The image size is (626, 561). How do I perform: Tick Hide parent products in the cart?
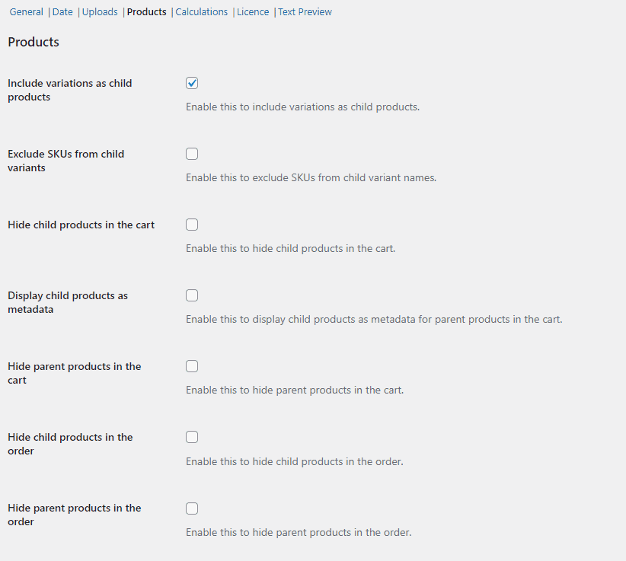pyautogui.click(x=192, y=366)
